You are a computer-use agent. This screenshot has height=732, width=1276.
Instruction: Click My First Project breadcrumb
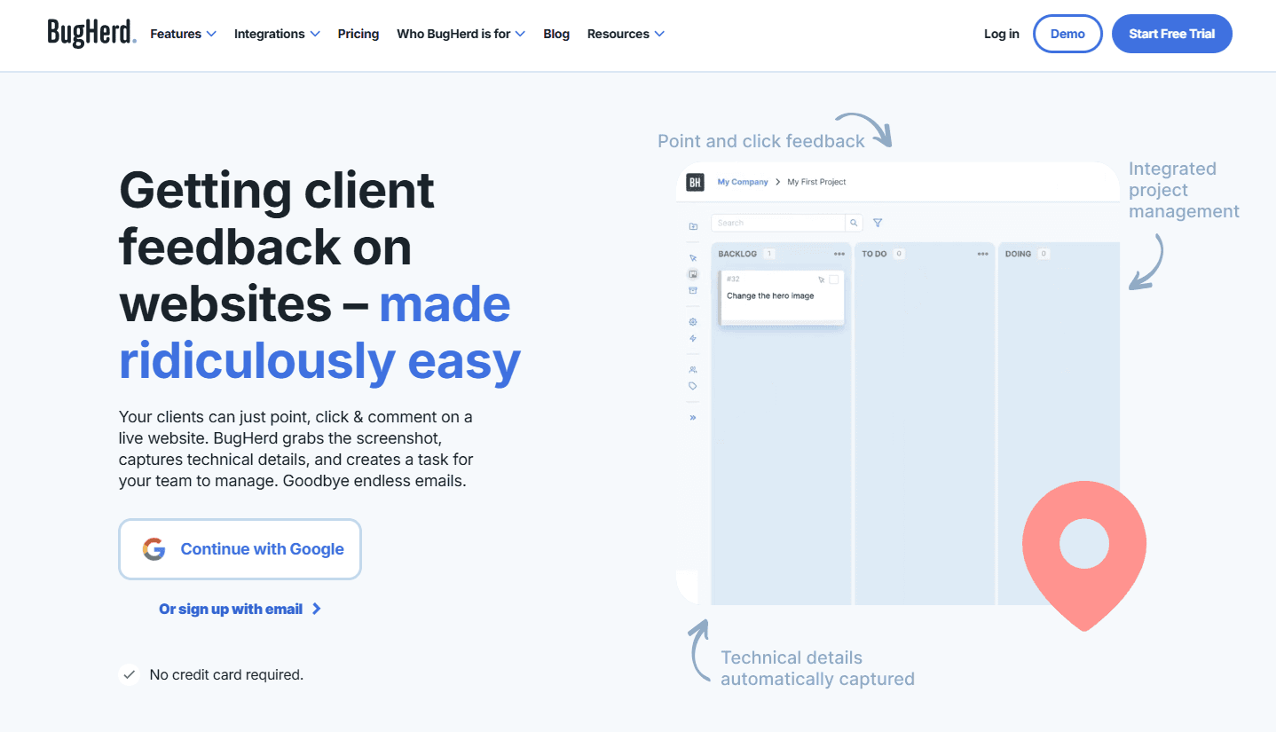[x=816, y=182]
